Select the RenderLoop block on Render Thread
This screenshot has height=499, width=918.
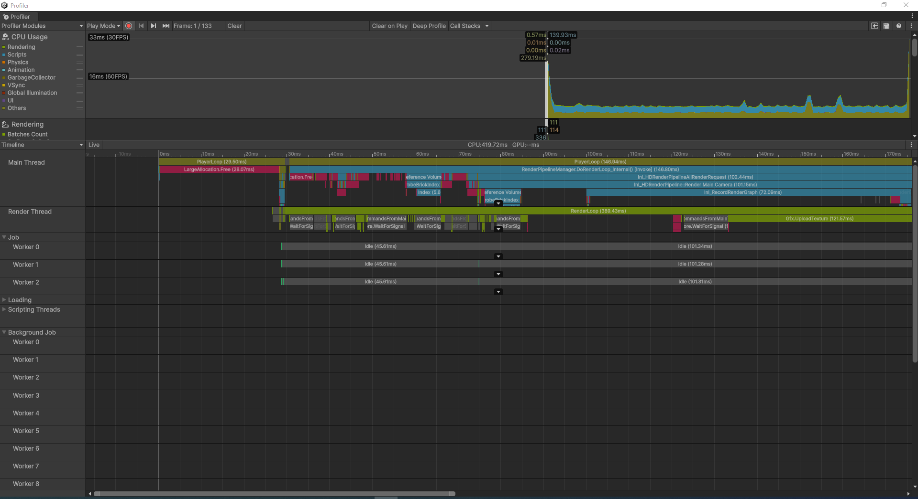(x=598, y=211)
